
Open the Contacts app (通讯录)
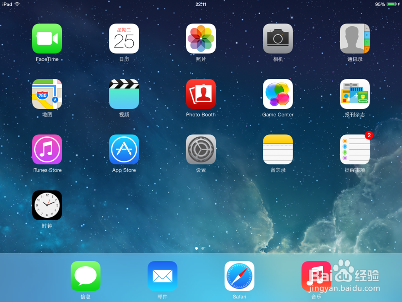pos(355,39)
